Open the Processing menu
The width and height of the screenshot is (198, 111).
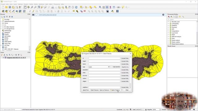(57, 4)
